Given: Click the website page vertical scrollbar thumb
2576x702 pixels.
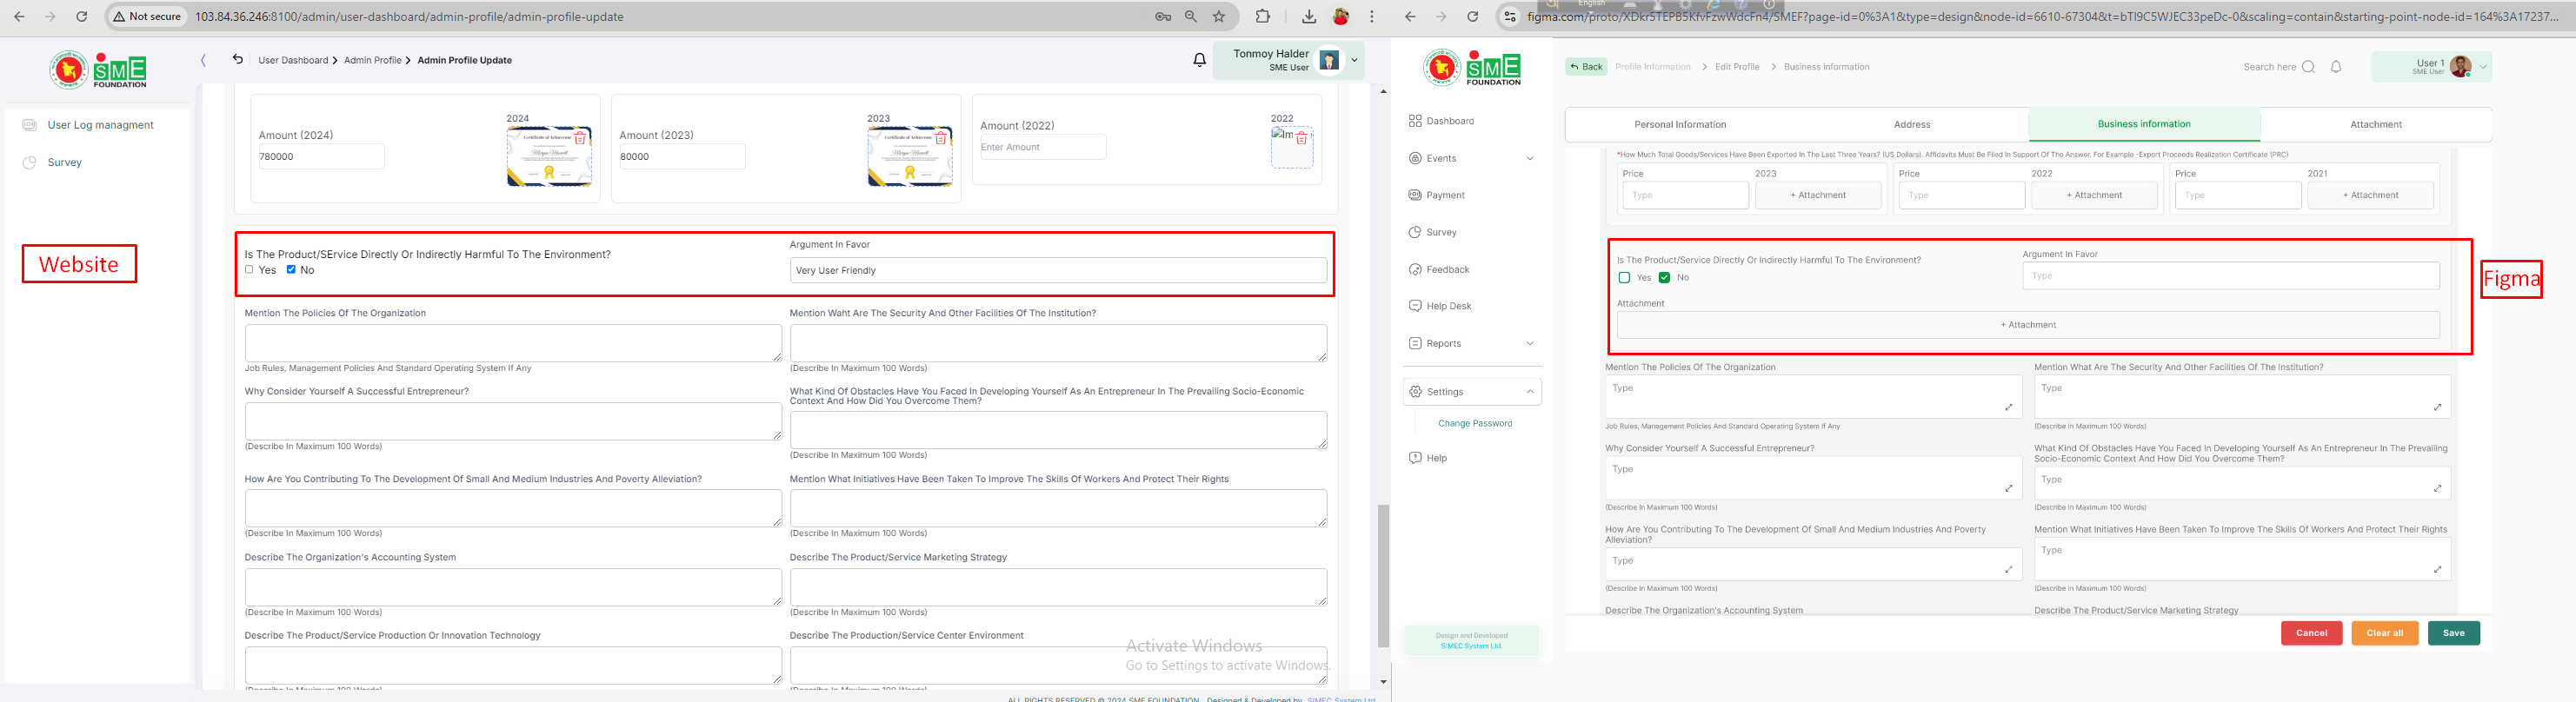Looking at the screenshot, I should coord(1383,576).
